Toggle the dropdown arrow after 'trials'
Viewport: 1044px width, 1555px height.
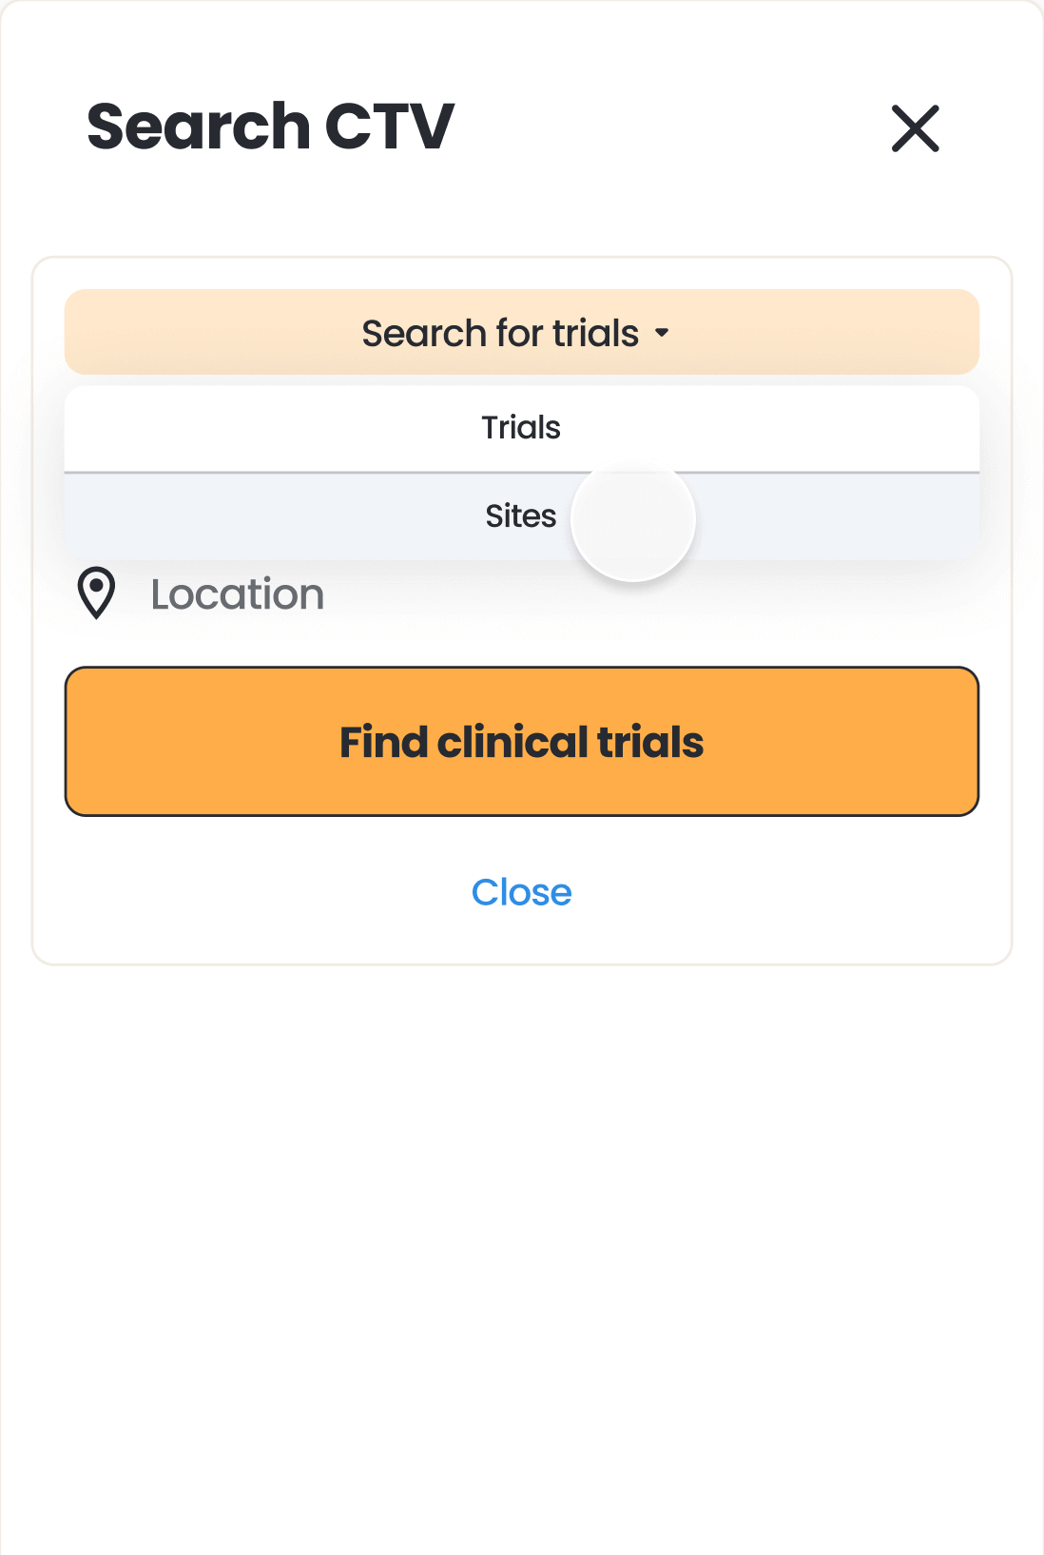662,333
